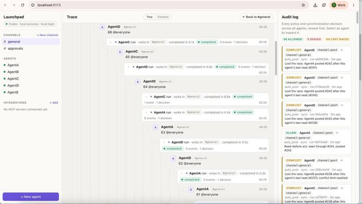Expand AgentD run completed in 4.5s
The width and height of the screenshot is (362, 204).
pos(169,142)
